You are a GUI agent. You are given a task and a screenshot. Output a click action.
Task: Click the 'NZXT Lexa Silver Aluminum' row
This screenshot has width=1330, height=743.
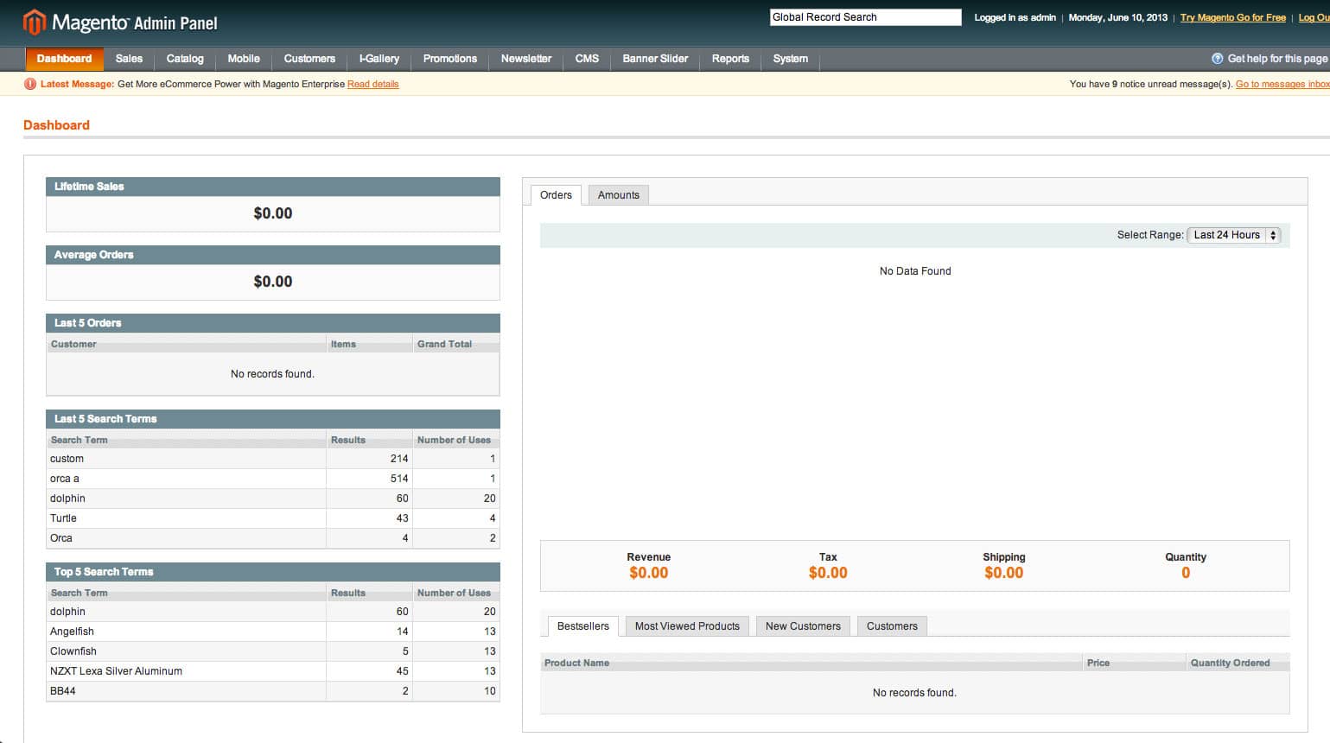(273, 671)
